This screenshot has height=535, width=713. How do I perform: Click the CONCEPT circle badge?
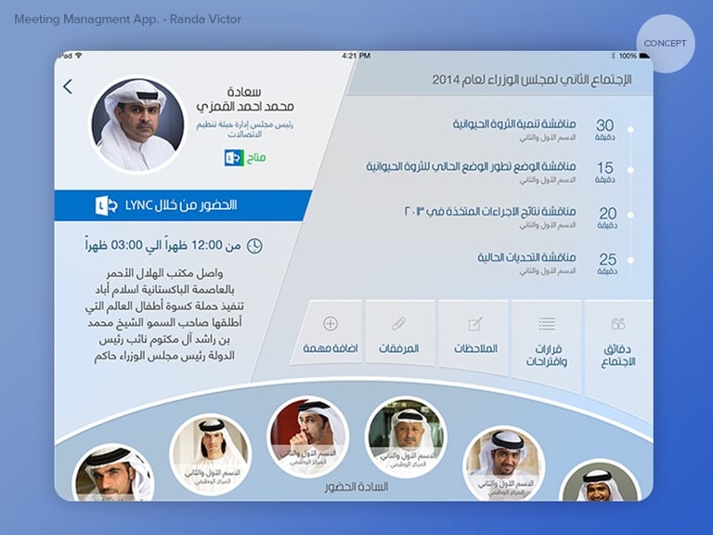666,44
